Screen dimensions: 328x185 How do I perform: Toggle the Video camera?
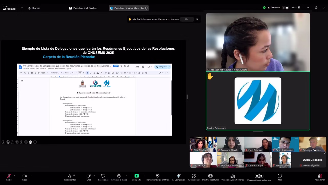[25, 176]
